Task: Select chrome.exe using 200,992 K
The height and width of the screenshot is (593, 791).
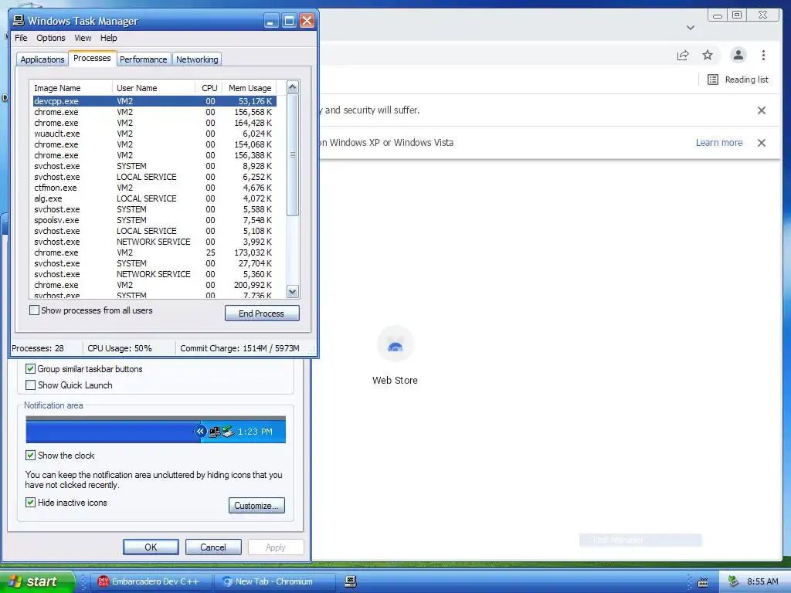Action: 154,285
